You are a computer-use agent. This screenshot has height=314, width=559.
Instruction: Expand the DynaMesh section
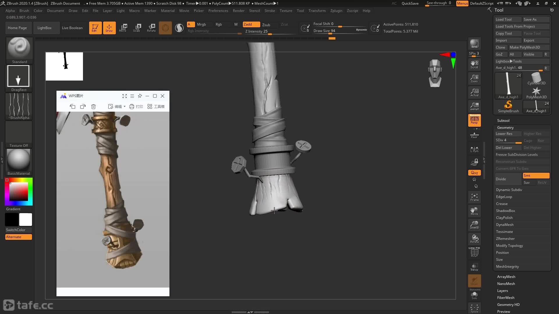click(505, 225)
